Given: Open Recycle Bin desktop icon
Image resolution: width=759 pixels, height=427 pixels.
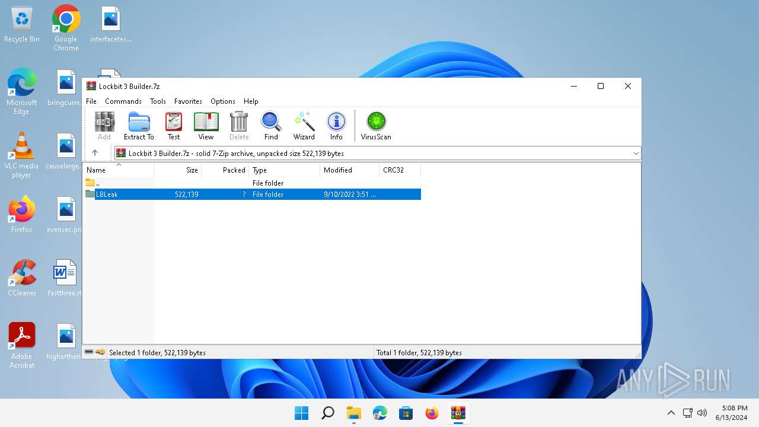Looking at the screenshot, I should 22,25.
